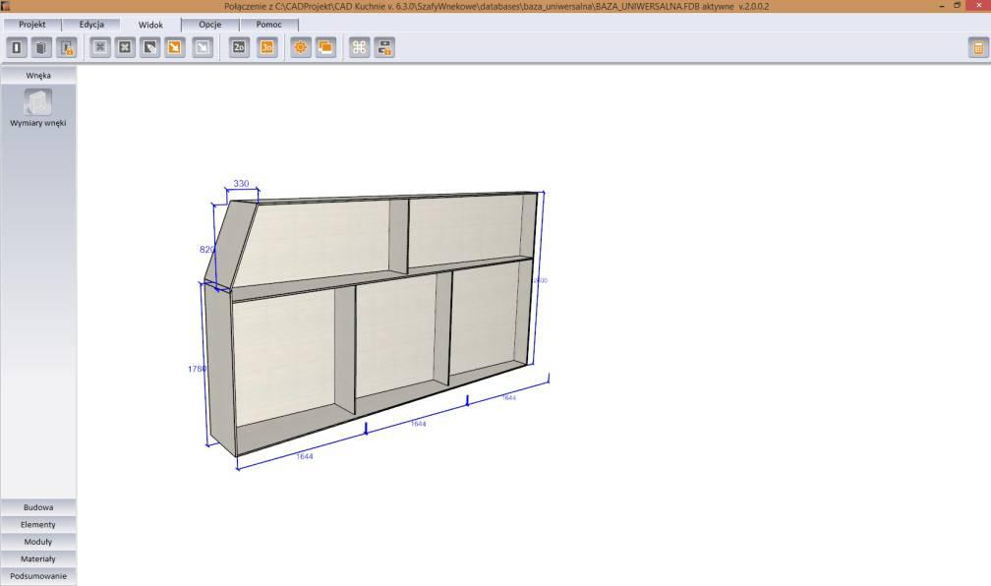
Task: Click the 2600 dimension label on right side
Action: 541,280
